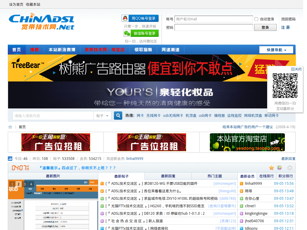Click the WeChat login icon
The image size is (307, 230).
pos(127,34)
